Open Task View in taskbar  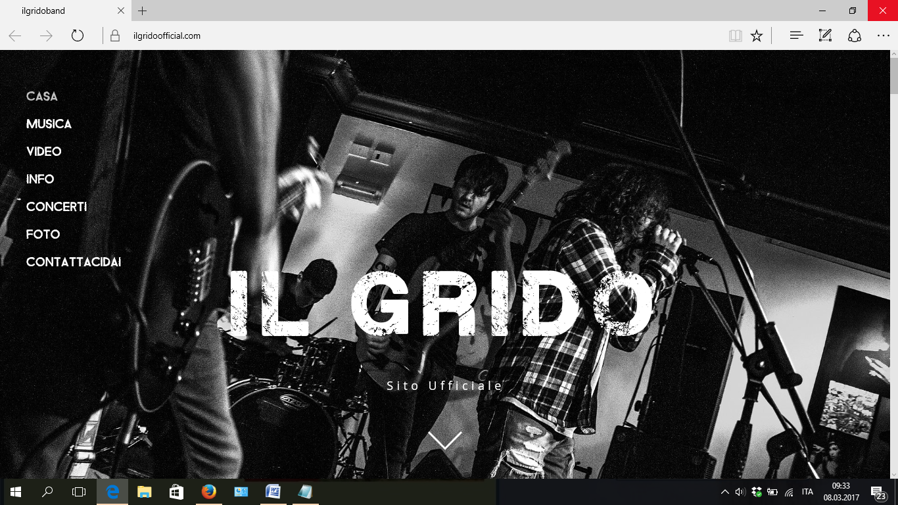(x=79, y=492)
